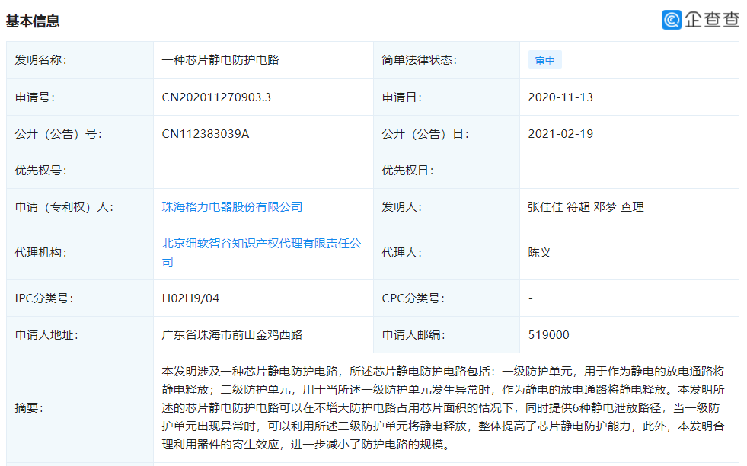Viewport: 747px width, 466px height.
Task: Click the 摘要 label cell
Action: click(80, 408)
